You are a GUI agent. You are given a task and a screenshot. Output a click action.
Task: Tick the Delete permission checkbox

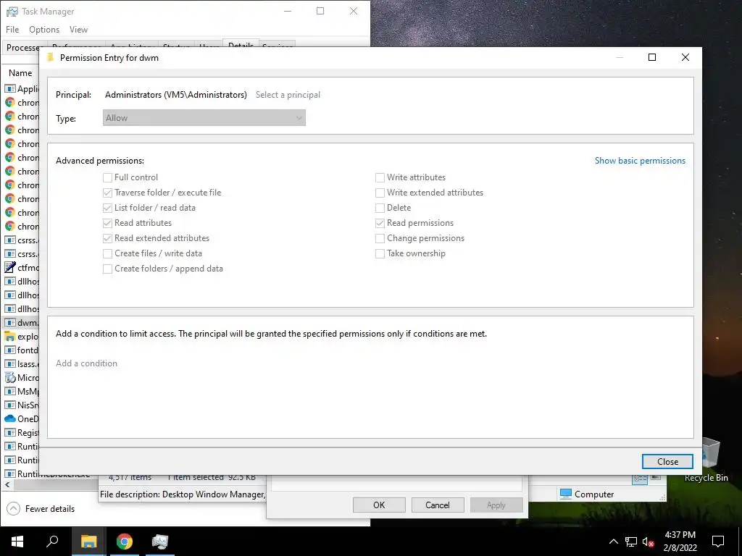coord(380,208)
